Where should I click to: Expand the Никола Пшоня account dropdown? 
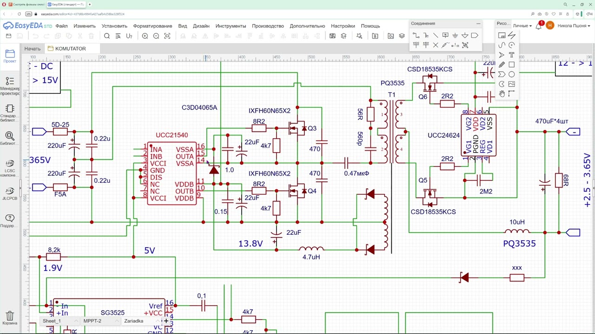(575, 26)
